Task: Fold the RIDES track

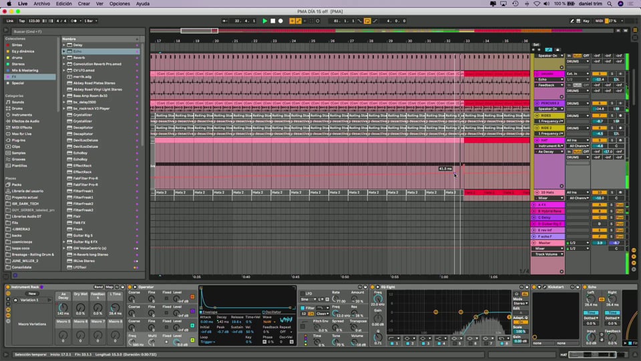Action: coord(537,116)
